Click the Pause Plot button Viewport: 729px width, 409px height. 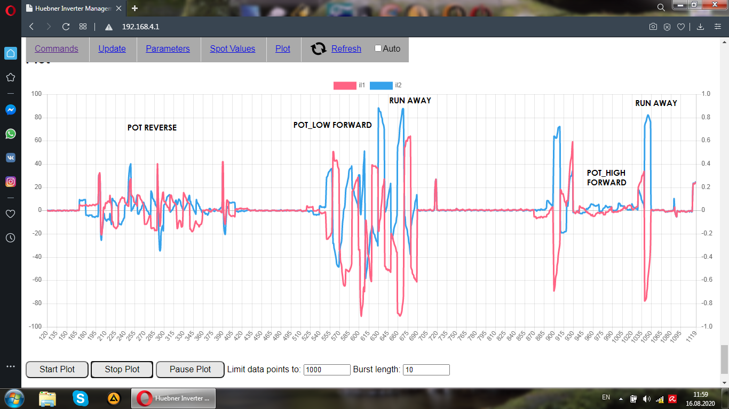[190, 370]
